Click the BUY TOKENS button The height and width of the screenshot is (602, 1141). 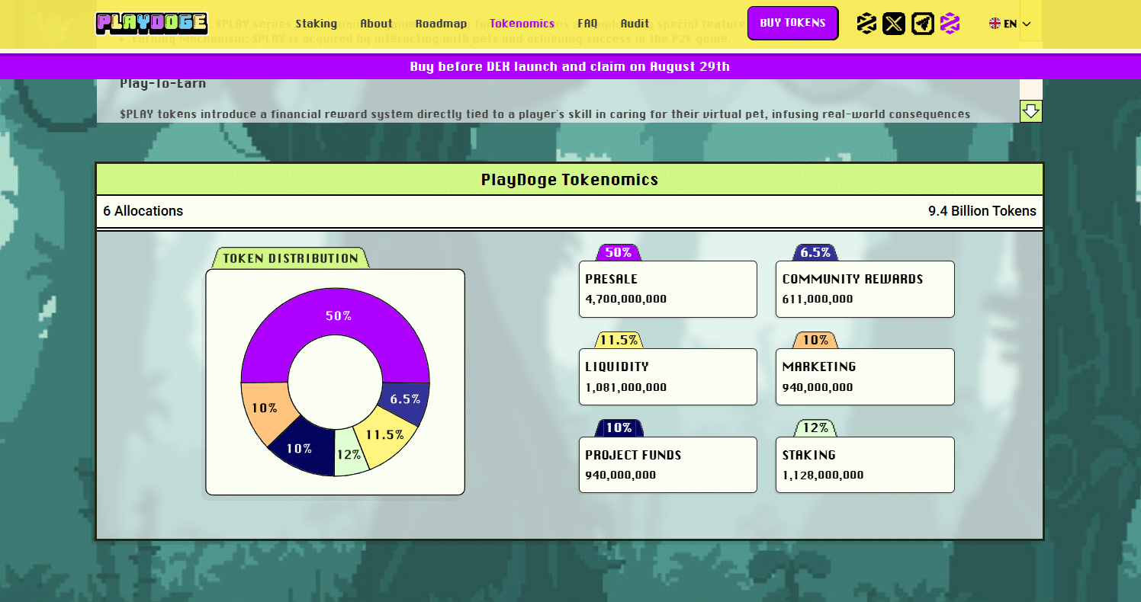[792, 23]
